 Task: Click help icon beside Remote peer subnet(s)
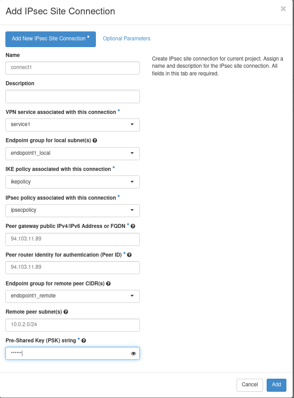click(x=66, y=312)
